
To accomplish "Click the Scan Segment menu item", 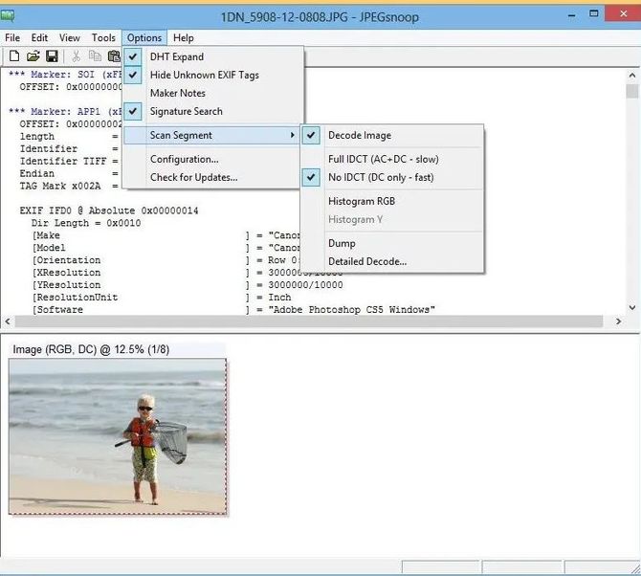I will [x=211, y=135].
